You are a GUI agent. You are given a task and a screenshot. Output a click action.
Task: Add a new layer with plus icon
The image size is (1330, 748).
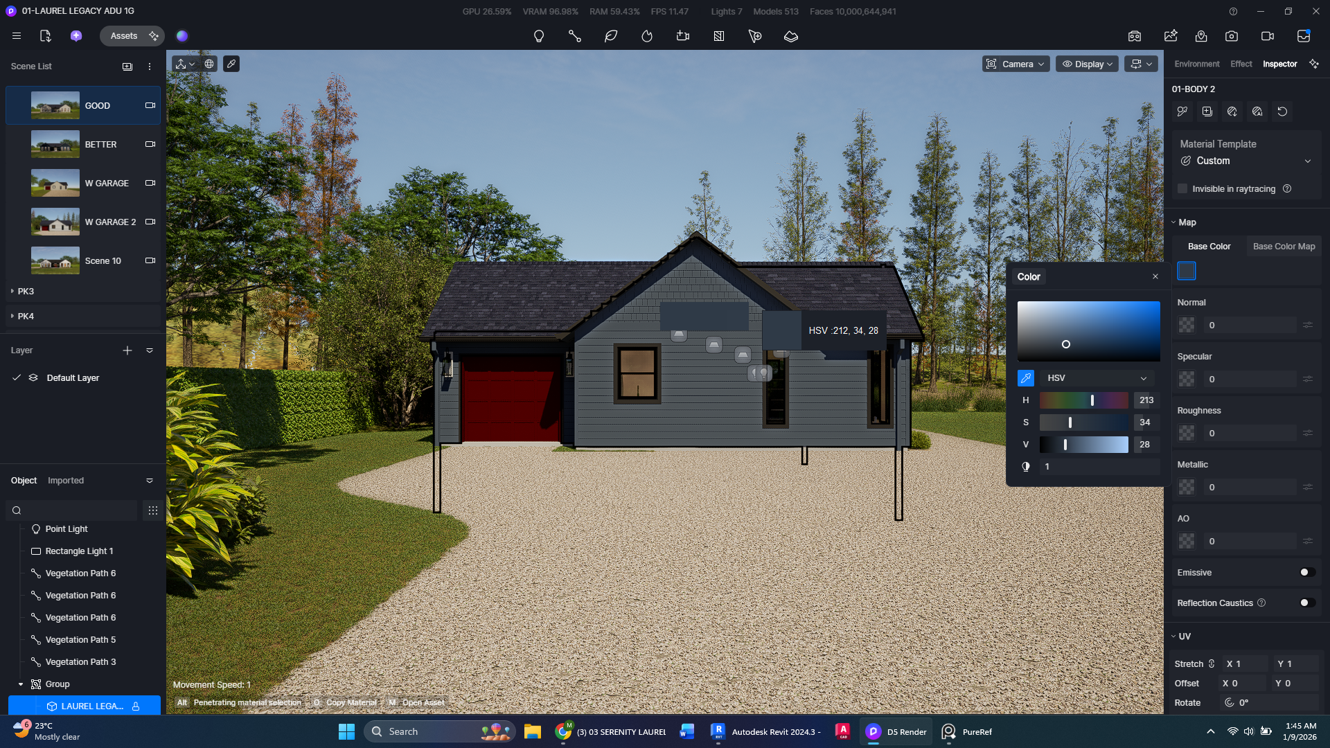(127, 350)
